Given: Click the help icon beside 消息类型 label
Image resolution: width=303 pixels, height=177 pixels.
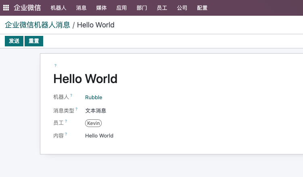Looking at the screenshot, I should click(77, 109).
